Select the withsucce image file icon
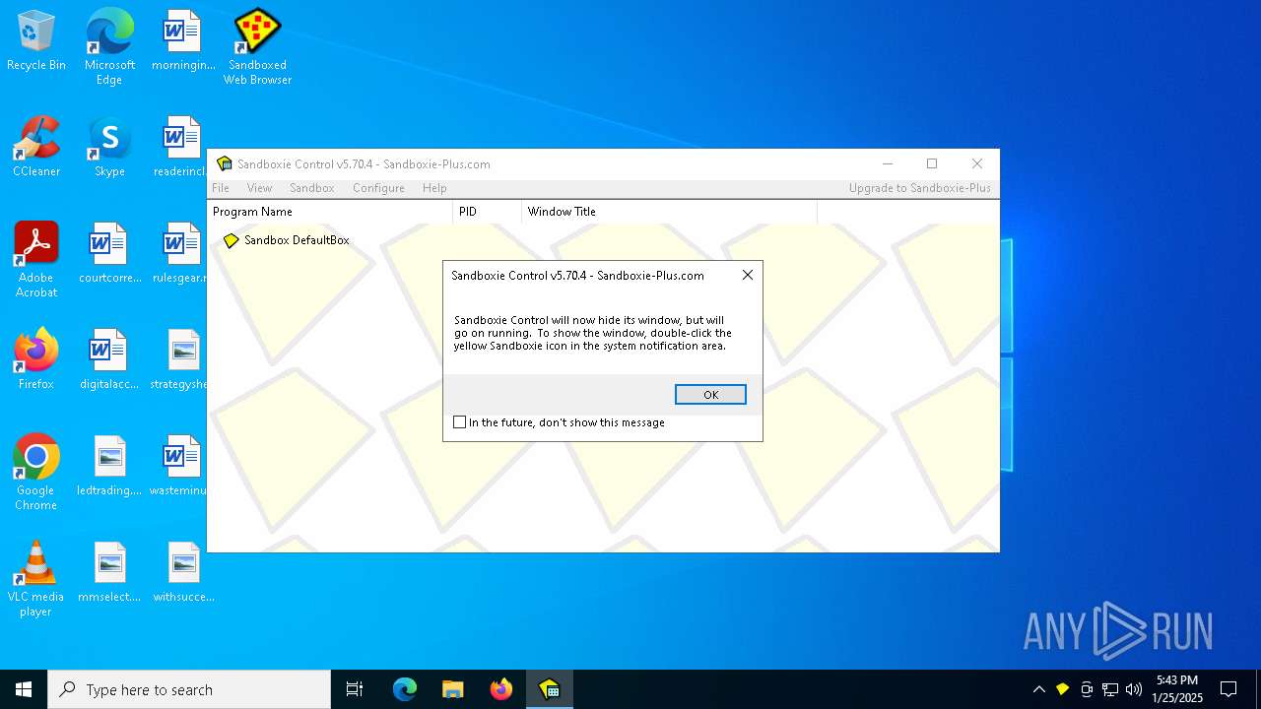Image resolution: width=1261 pixels, height=709 pixels. pos(182,573)
